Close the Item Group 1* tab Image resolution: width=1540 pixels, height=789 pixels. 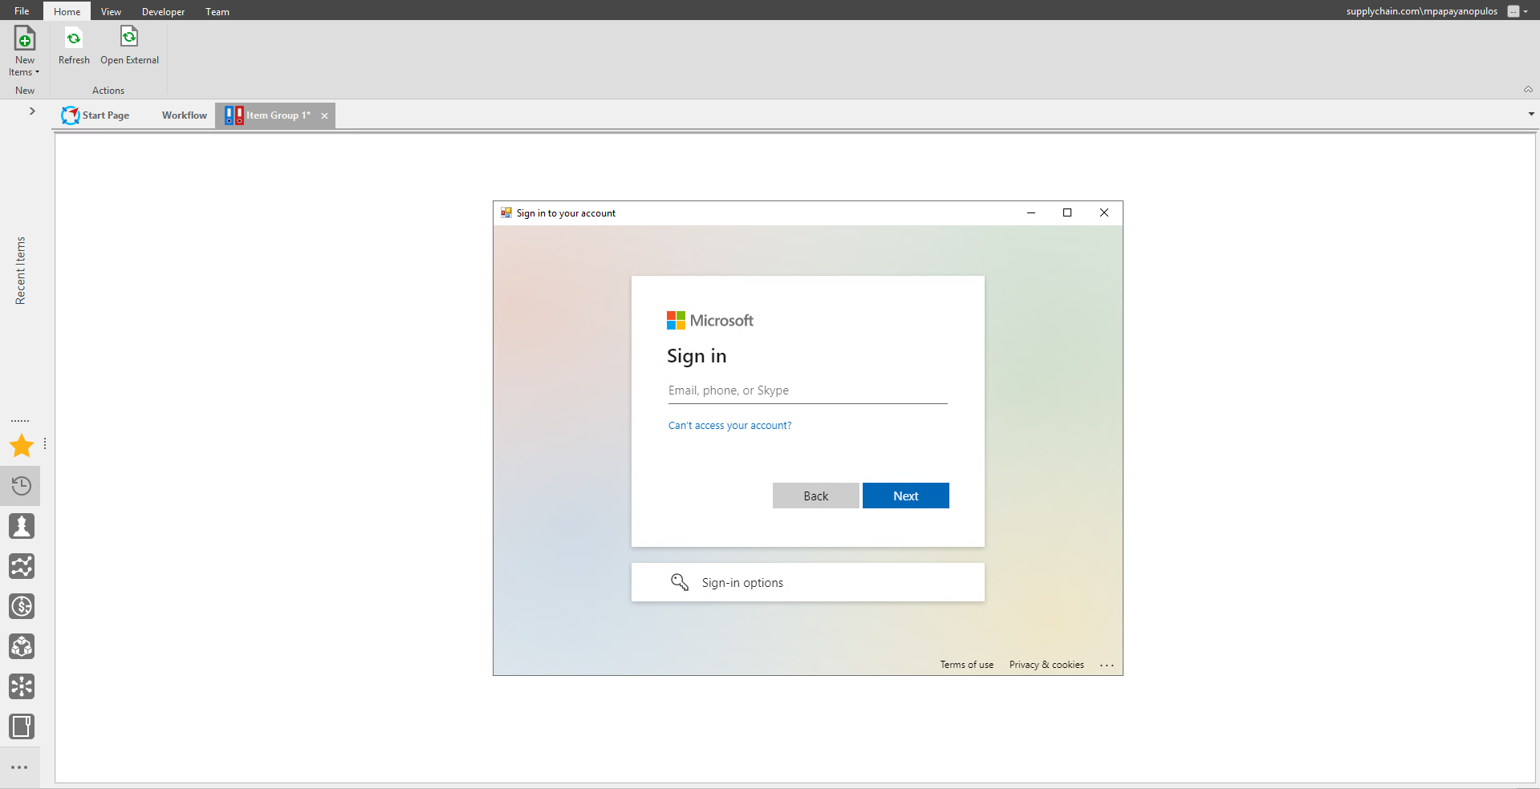324,115
